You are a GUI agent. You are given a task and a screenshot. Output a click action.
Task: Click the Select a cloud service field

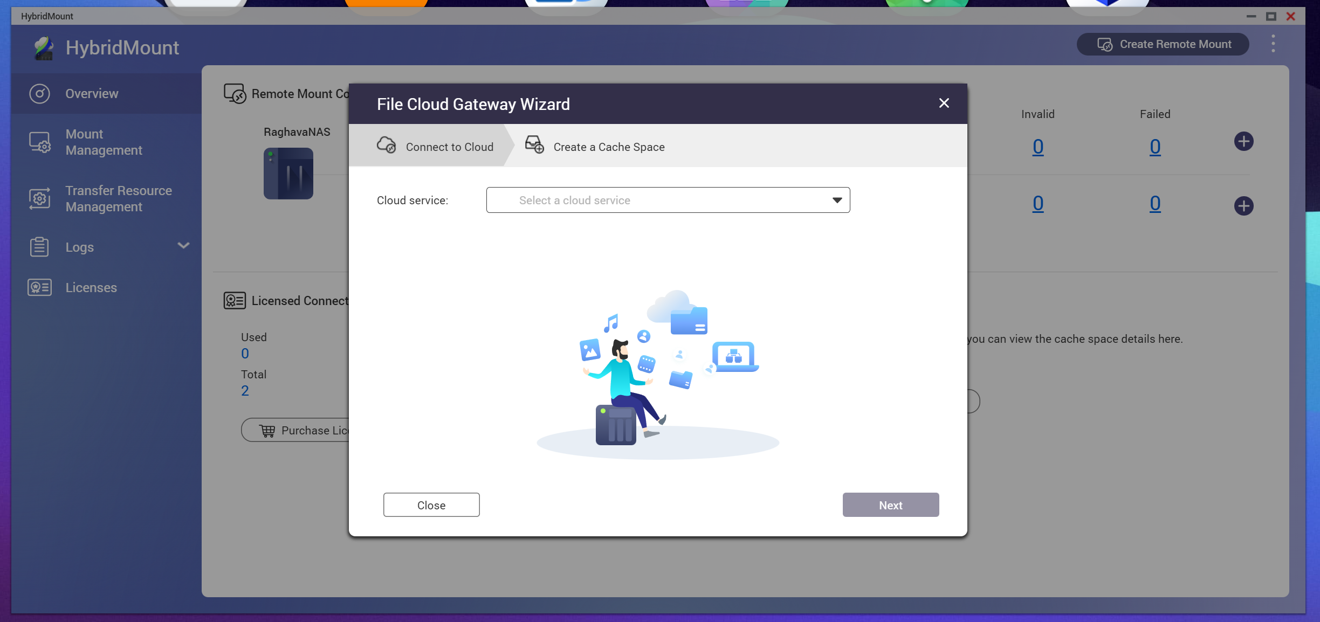668,200
